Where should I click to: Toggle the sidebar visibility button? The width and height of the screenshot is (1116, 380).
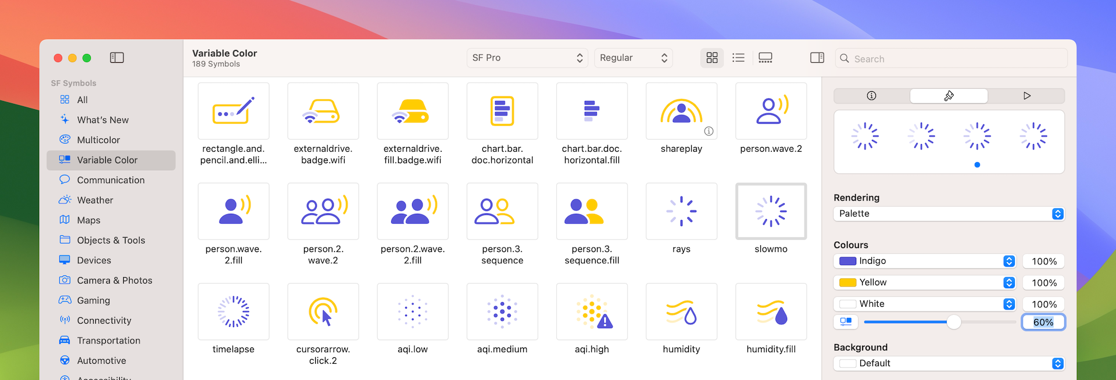(117, 58)
